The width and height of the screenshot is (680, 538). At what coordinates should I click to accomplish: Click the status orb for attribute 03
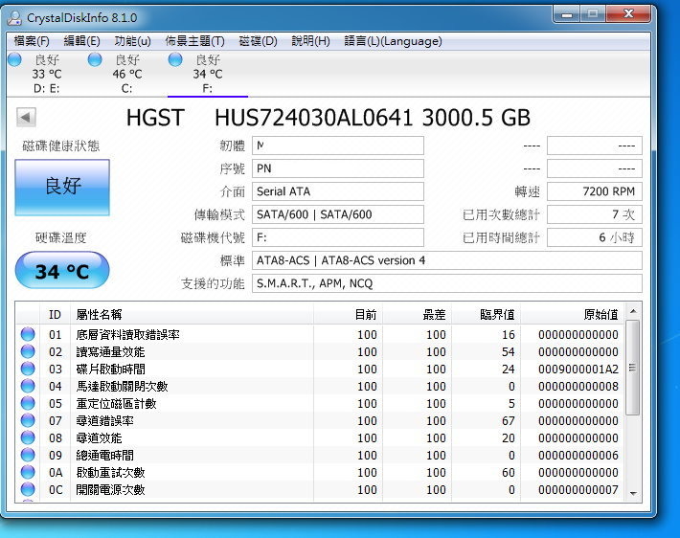[28, 369]
